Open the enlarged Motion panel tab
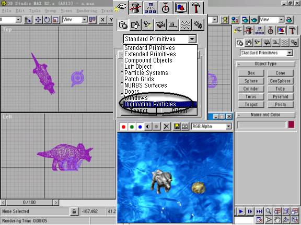This screenshot has width=301, height=225. click(x=166, y=8)
